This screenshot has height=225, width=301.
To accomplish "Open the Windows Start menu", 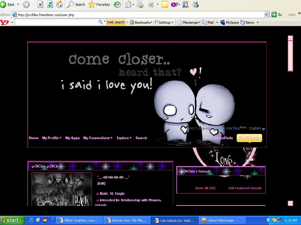I will (x=12, y=220).
